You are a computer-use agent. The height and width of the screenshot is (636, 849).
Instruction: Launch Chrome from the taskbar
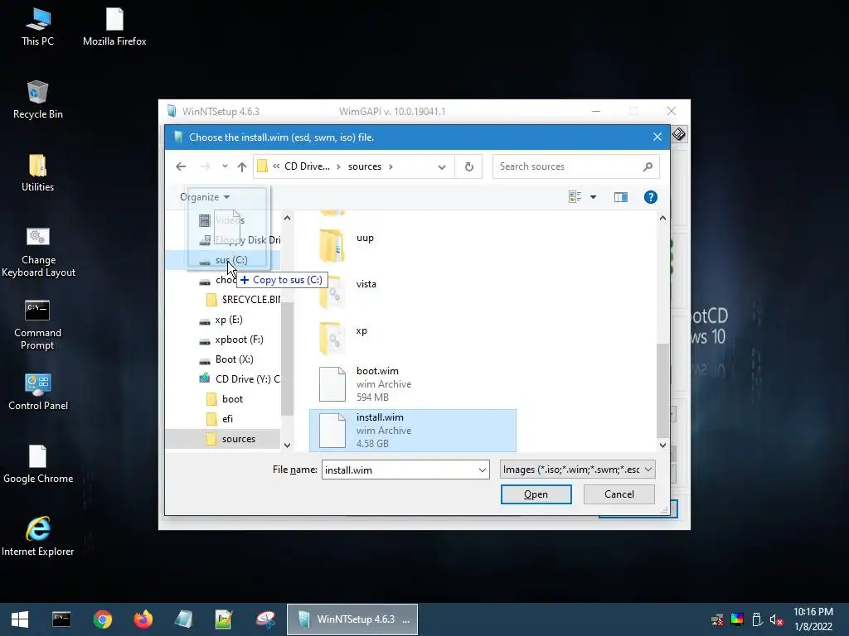point(102,619)
